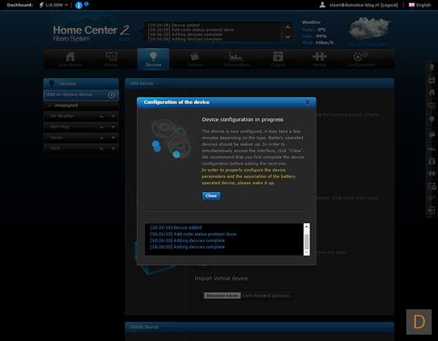The width and height of the screenshot is (438, 341).
Task: Click the Close button in the dialog
Action: point(211,196)
